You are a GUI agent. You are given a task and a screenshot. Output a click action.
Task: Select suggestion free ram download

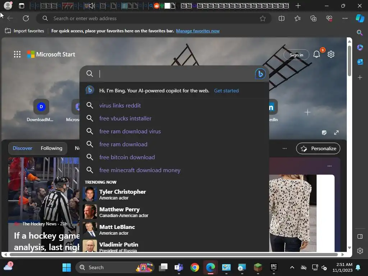[174, 144]
